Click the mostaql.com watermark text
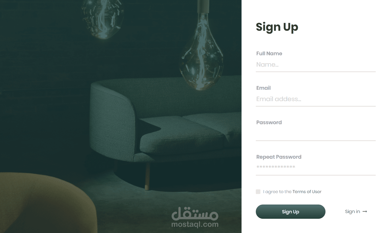Screen dimensions: 390x233 (x=195, y=224)
